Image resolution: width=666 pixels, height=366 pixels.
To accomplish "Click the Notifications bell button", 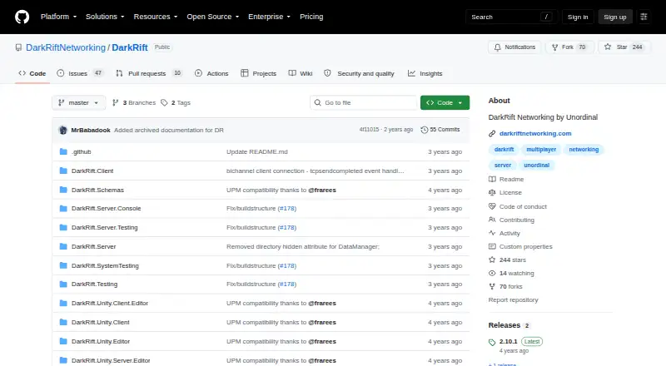I will pyautogui.click(x=514, y=47).
